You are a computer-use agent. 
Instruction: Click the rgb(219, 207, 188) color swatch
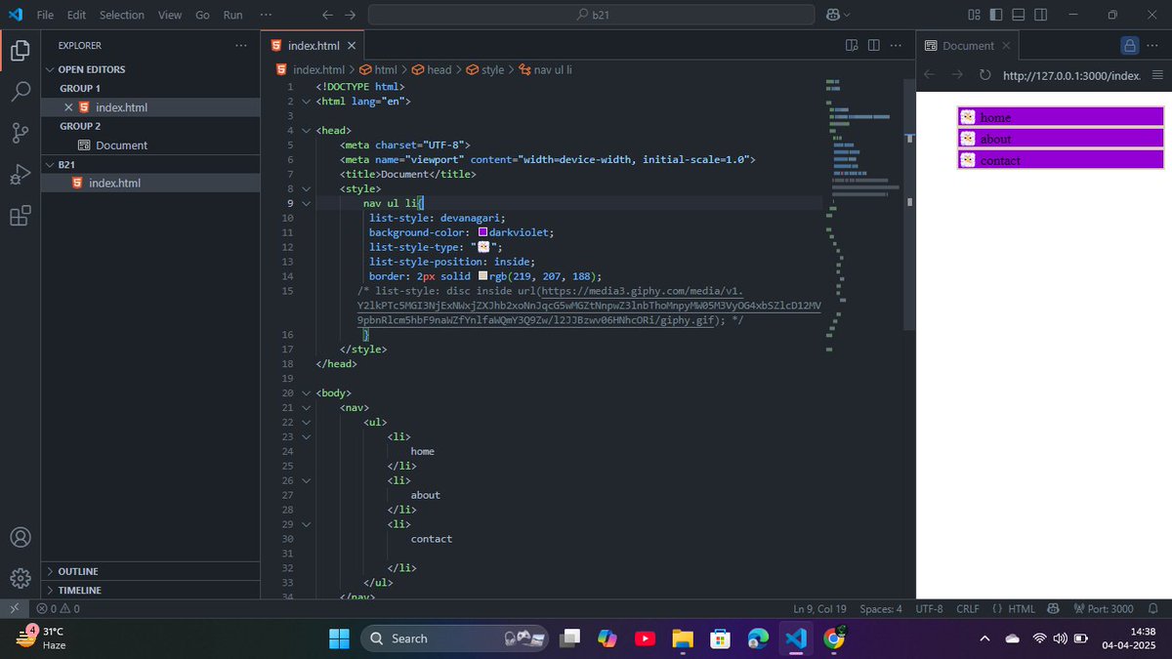[x=482, y=276]
